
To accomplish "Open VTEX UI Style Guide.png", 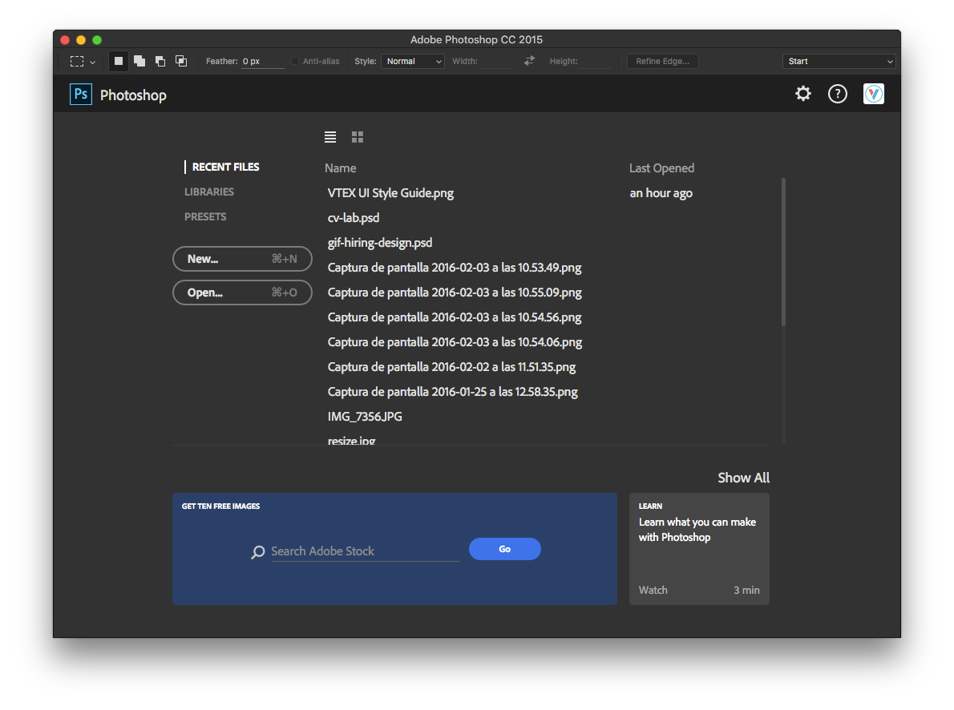I will point(390,193).
